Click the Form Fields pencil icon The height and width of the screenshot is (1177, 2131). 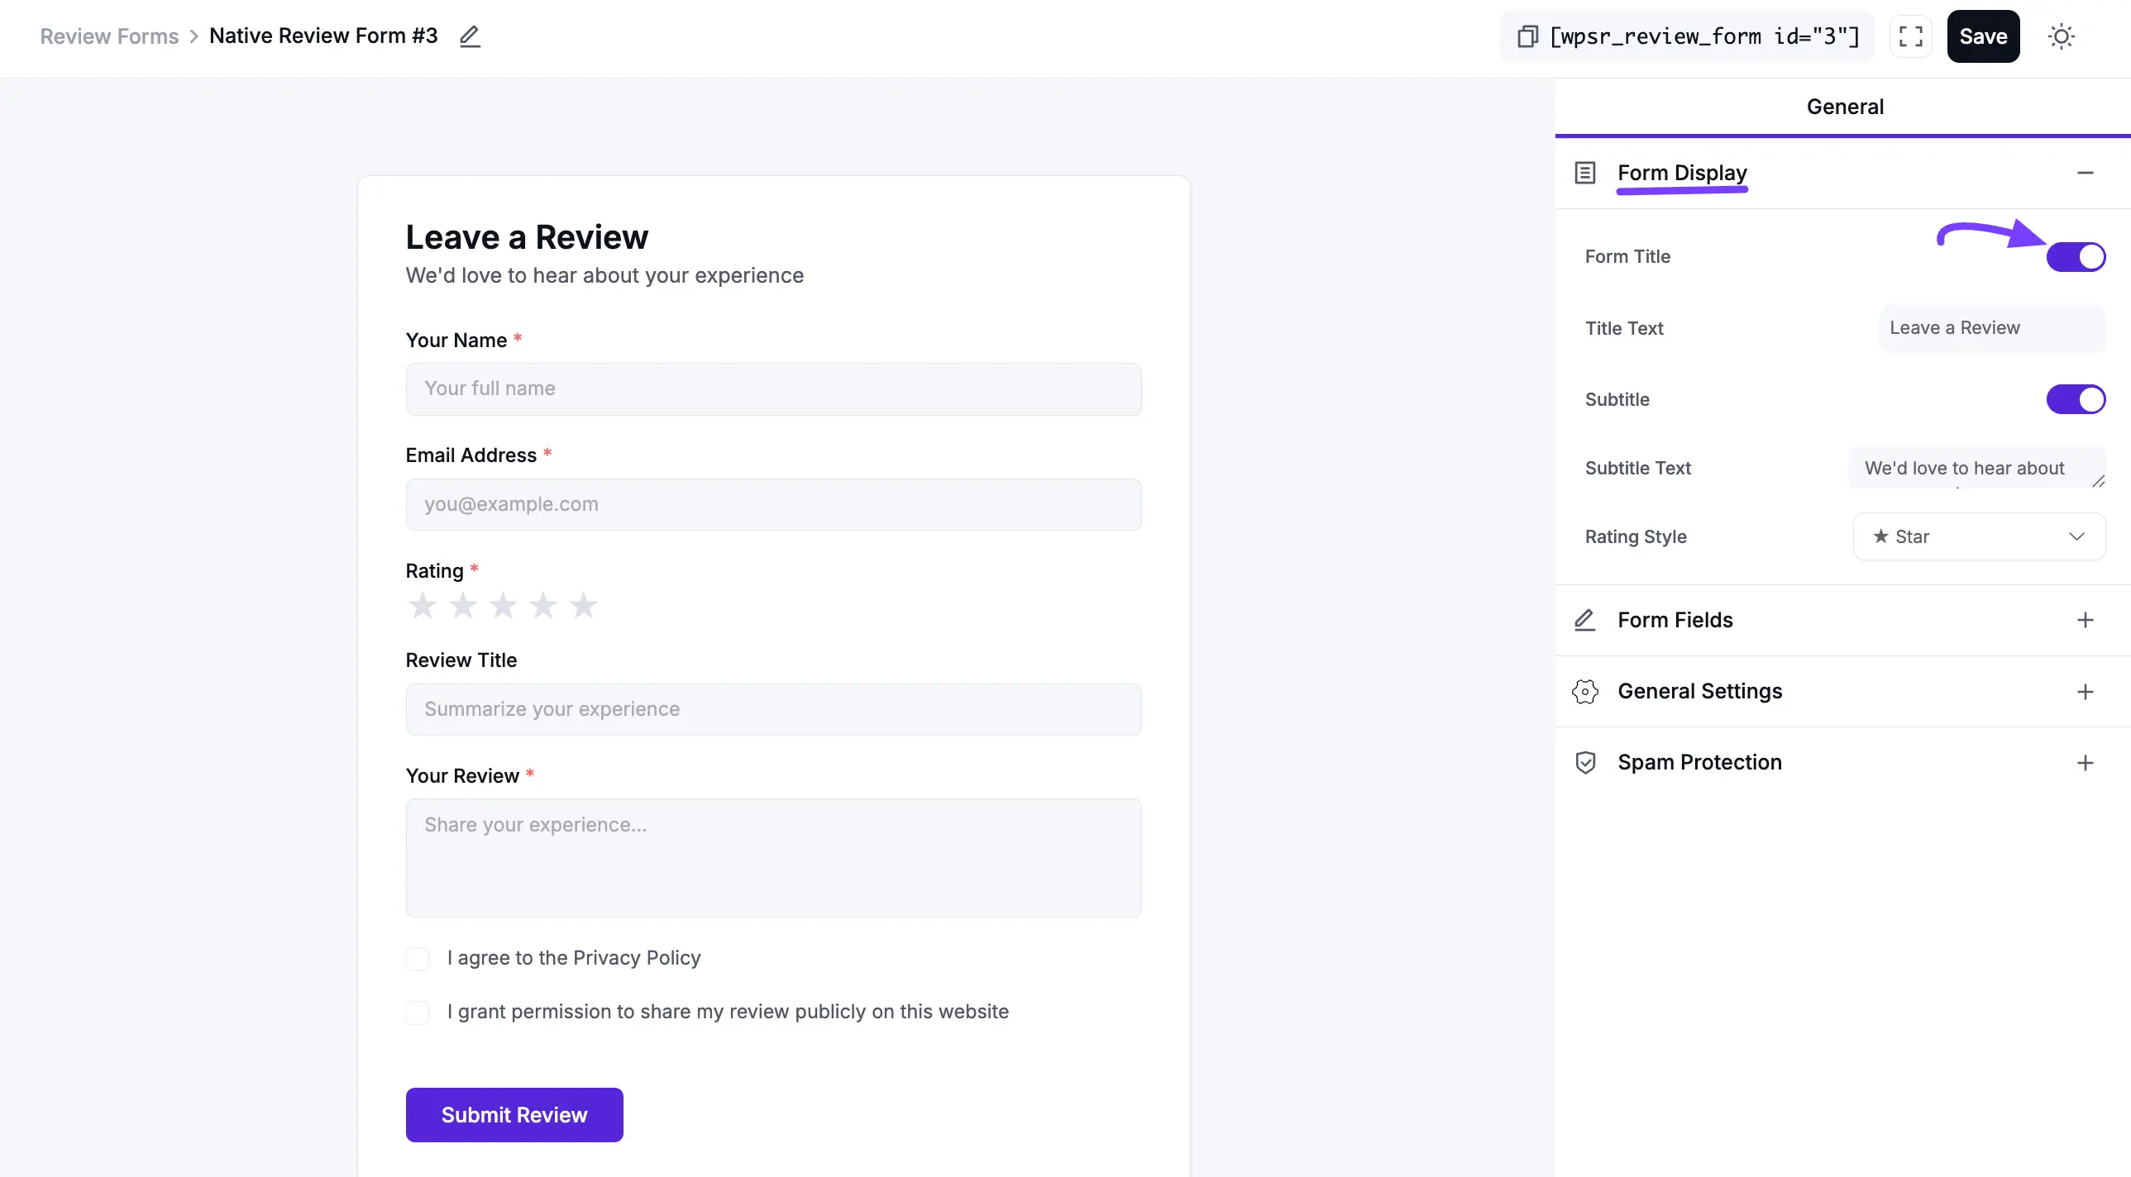pos(1585,620)
